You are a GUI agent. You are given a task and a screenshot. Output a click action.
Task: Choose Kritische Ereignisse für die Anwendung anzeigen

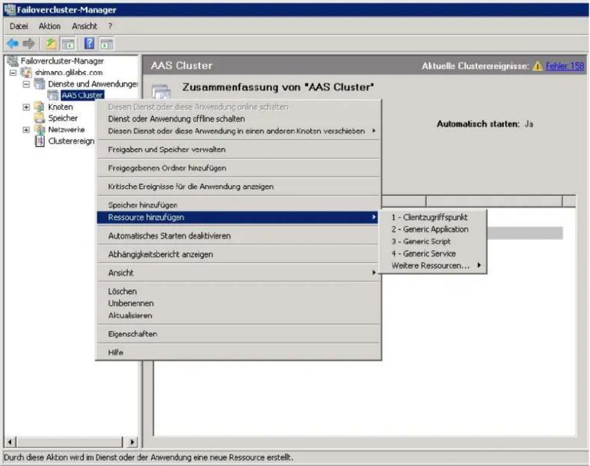point(238,186)
